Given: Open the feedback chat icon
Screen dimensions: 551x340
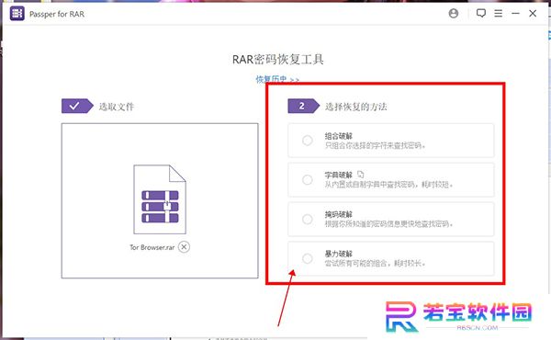Looking at the screenshot, I should click(x=480, y=14).
